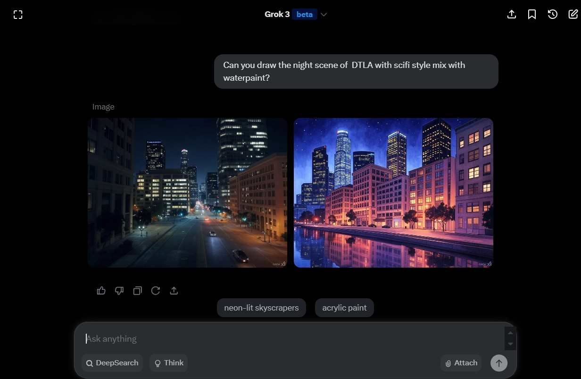Open conversation history with the clock icon
This screenshot has height=379, width=581.
click(x=552, y=14)
